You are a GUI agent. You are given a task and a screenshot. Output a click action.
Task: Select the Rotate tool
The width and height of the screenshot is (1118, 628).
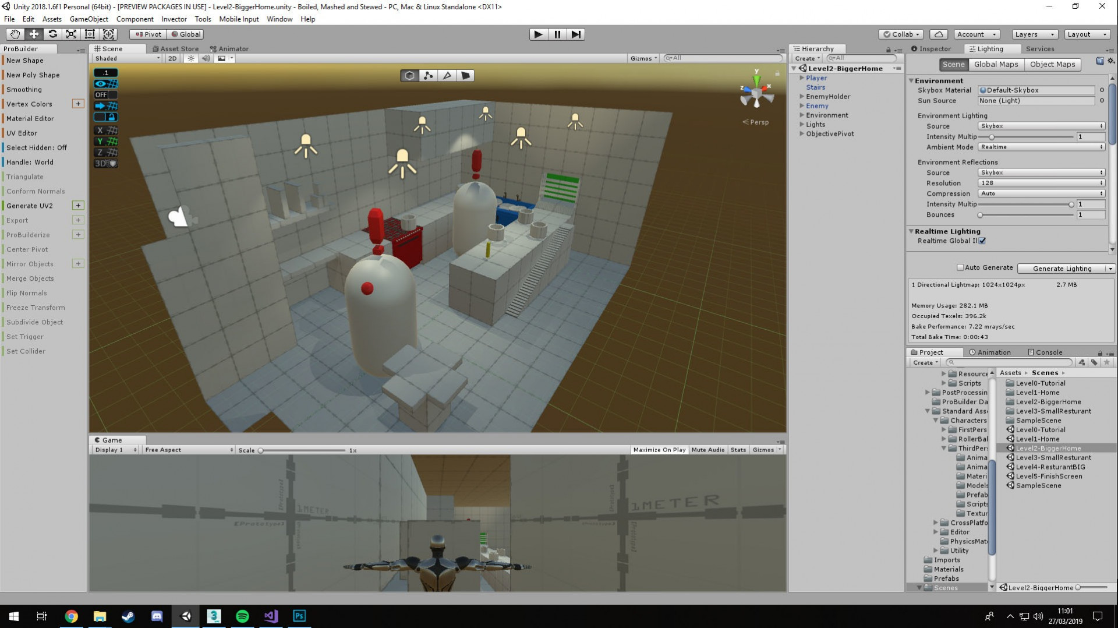pos(52,34)
